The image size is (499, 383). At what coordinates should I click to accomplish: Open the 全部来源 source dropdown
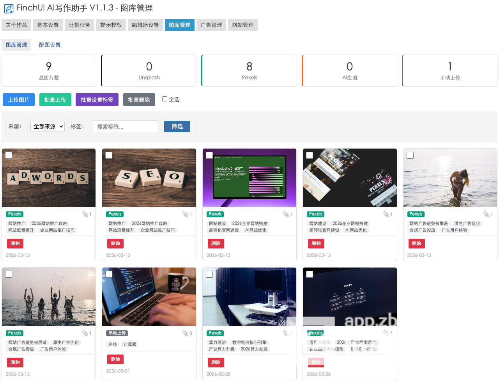[x=47, y=126]
